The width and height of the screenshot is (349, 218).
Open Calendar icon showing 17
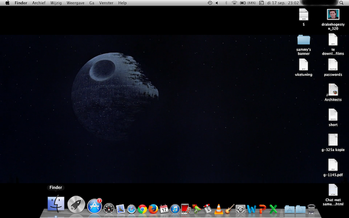164,209
